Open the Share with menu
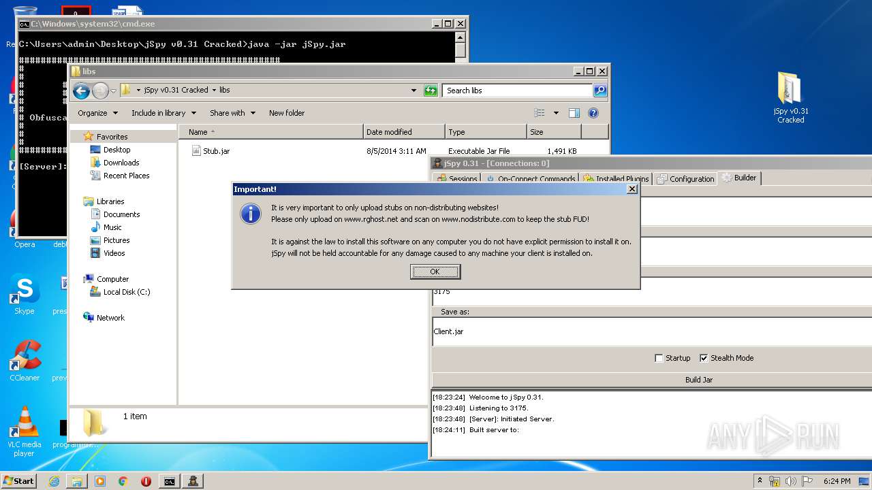Image resolution: width=872 pixels, height=490 pixels. click(232, 113)
